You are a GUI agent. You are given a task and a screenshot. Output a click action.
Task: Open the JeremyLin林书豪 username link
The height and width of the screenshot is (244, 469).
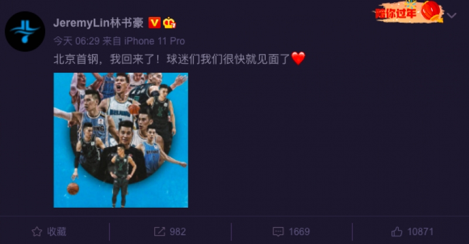coord(98,23)
